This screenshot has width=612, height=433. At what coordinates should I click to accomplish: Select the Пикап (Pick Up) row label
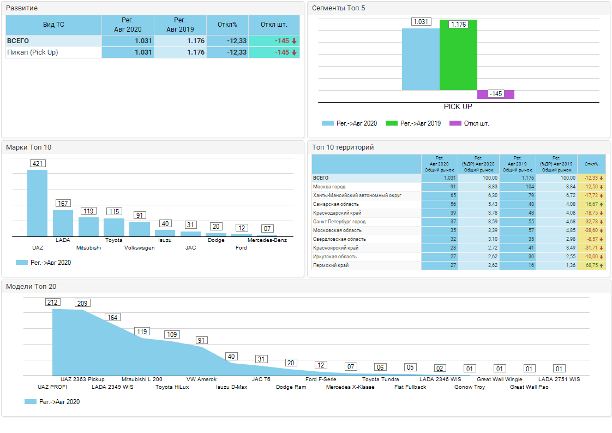[x=32, y=52]
